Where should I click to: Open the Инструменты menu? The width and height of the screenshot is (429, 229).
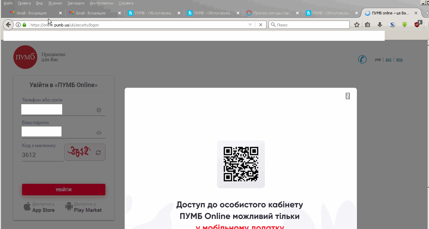pos(101,3)
